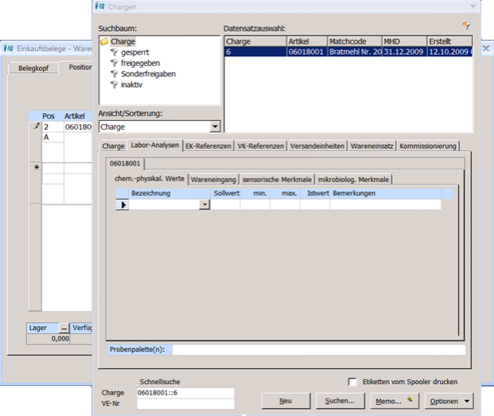Expand the Optionen dropdown button
Viewport: 494px width, 416px height.
tap(449, 401)
